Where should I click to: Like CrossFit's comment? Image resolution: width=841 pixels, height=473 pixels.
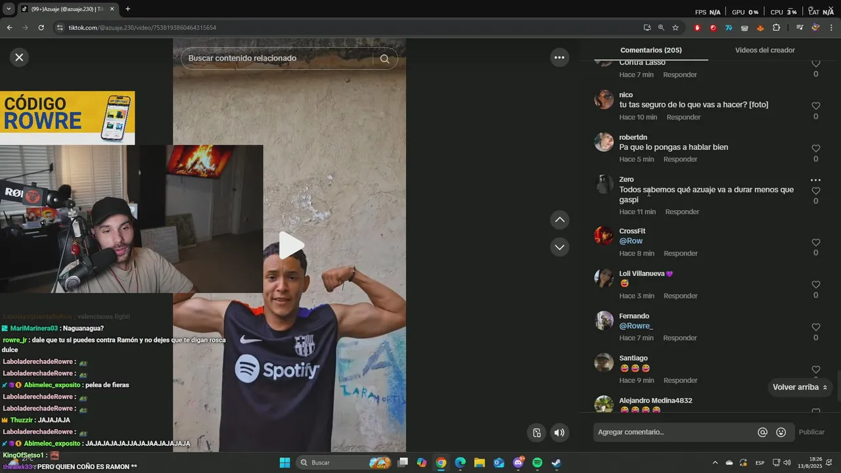[815, 242]
